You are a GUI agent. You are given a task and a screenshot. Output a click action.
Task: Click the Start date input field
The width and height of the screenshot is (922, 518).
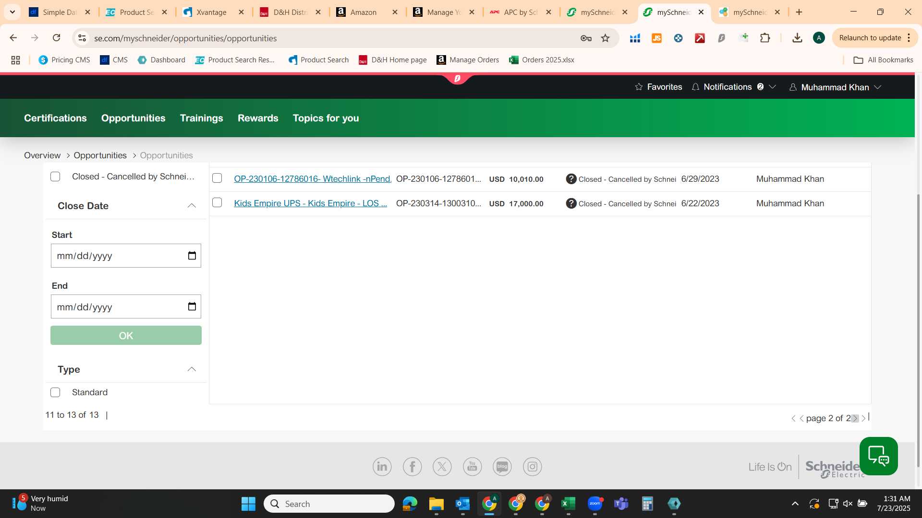(126, 256)
